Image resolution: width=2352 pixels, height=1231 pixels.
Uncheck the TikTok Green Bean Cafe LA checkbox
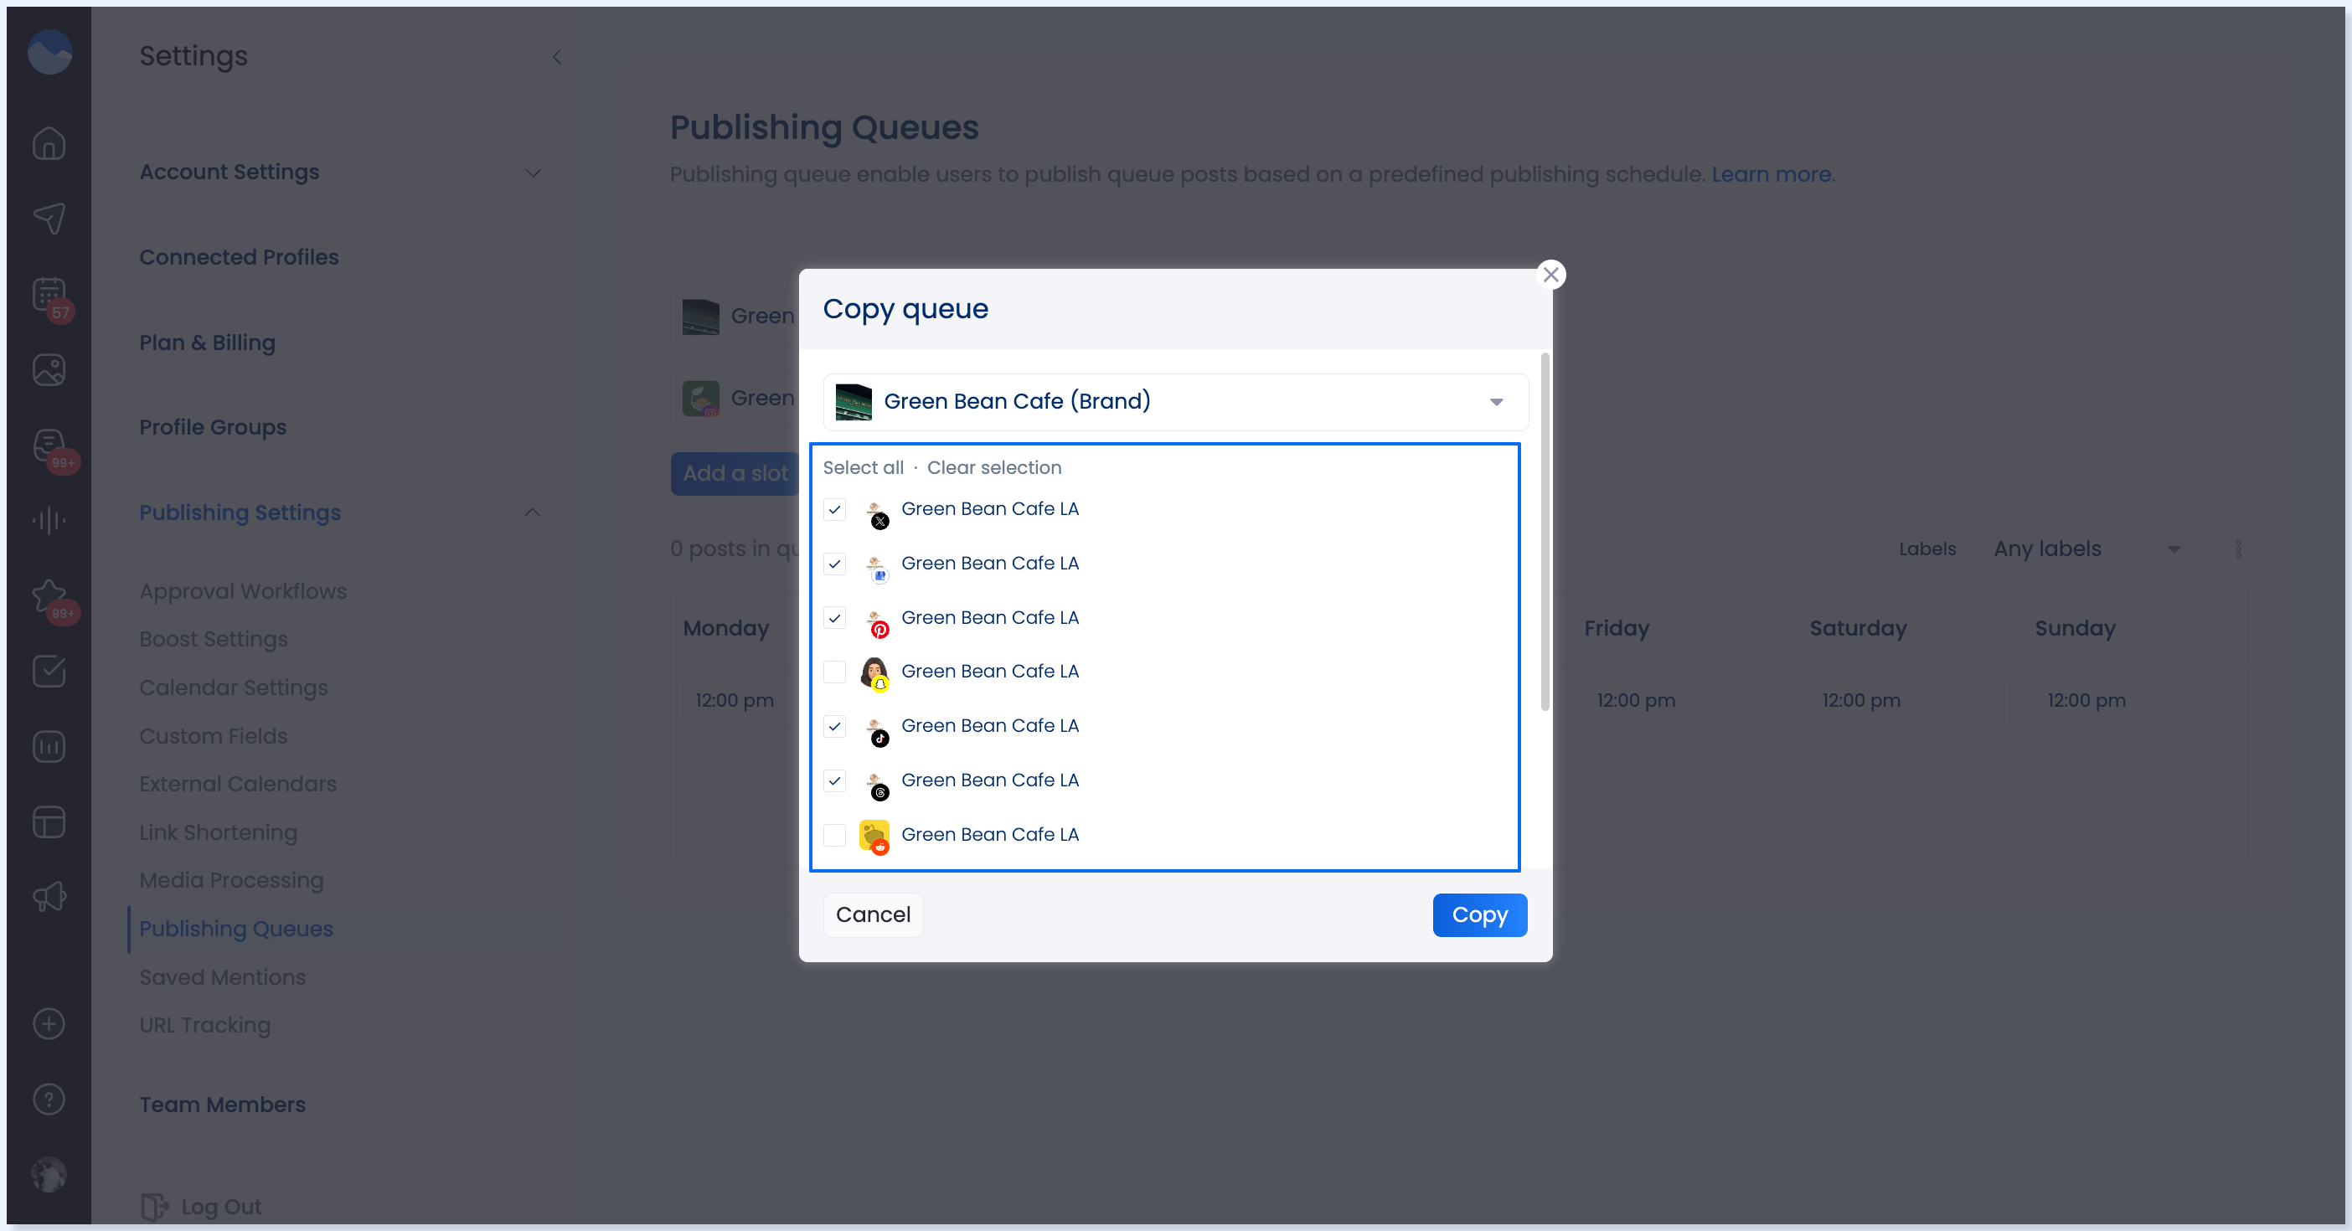coord(834,726)
